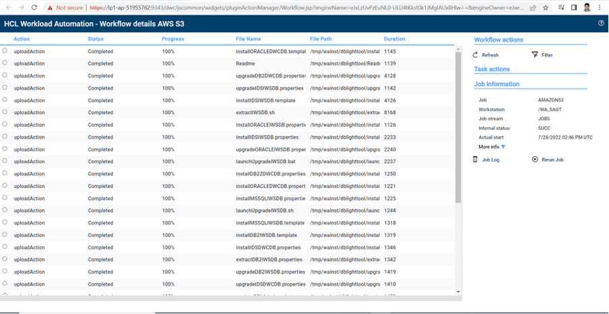Click the Rerun Job link

552,160
